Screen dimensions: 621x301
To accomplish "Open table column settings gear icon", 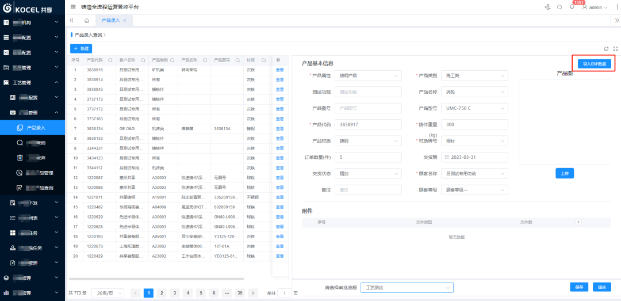I will pos(278,60).
